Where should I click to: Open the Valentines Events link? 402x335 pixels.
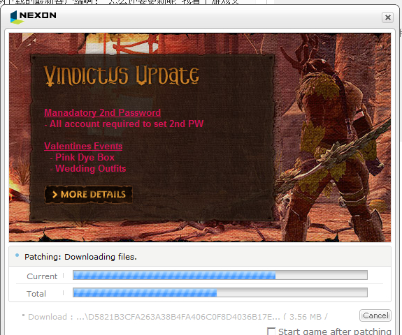click(83, 146)
